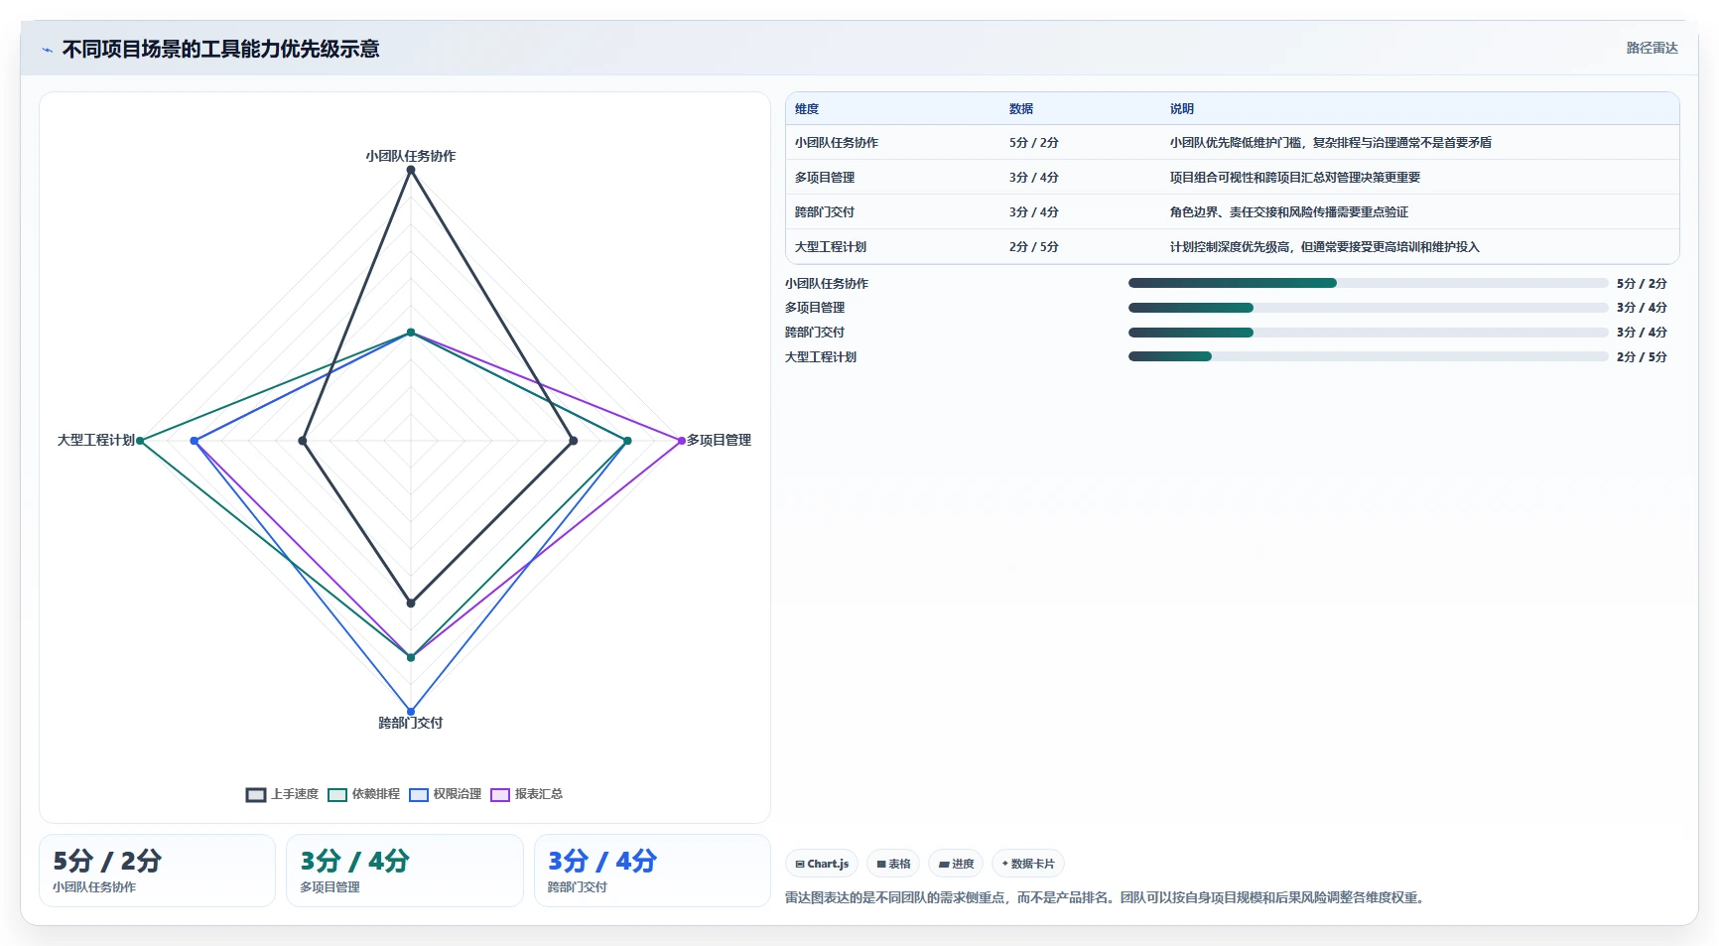
Task: Select the purple 报表汇总 point at the 多项目管理 axis tip
Action: (x=682, y=441)
